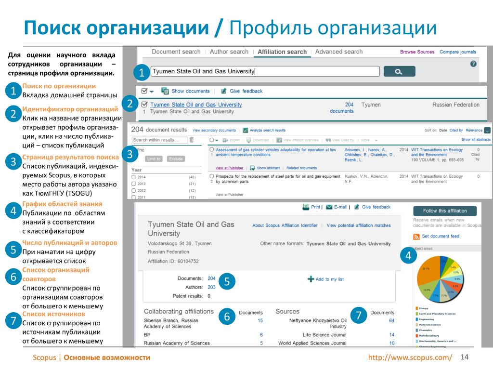The image size is (493, 370).
Task: Click the View Cited by quotes icon
Action: tap(328, 140)
